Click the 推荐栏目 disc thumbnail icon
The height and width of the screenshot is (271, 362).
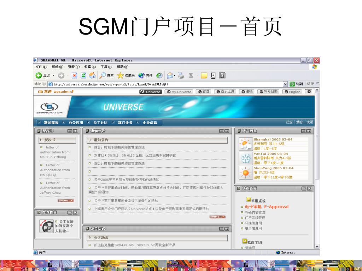coord(46,226)
